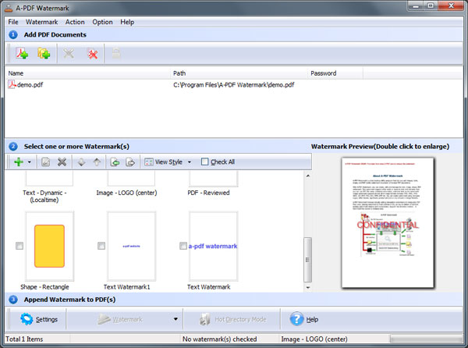Open the Help menu

pos(127,22)
